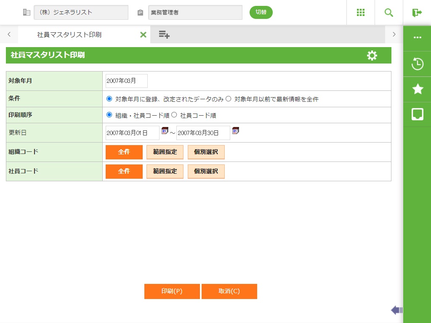
Task: Click the add-tab list icon
Action: [164, 34]
